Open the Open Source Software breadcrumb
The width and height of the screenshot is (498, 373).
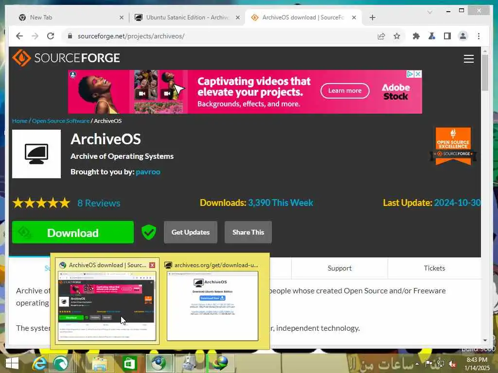click(x=60, y=121)
